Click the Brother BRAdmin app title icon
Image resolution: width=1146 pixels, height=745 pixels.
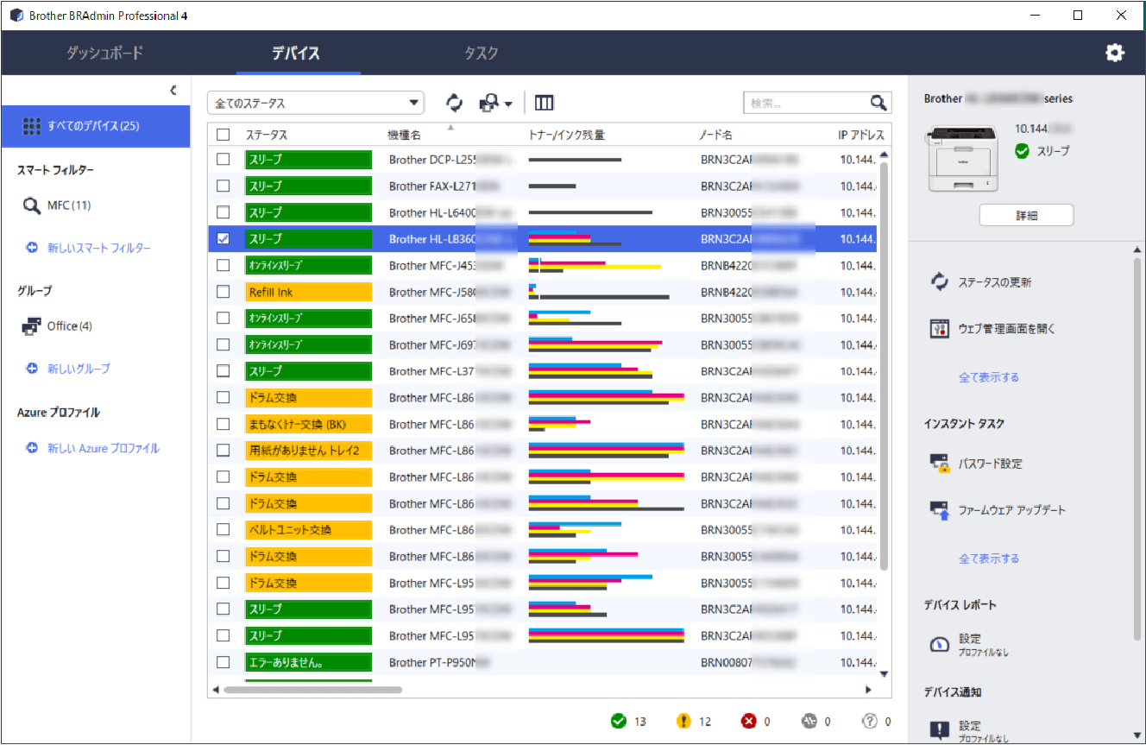click(x=16, y=16)
